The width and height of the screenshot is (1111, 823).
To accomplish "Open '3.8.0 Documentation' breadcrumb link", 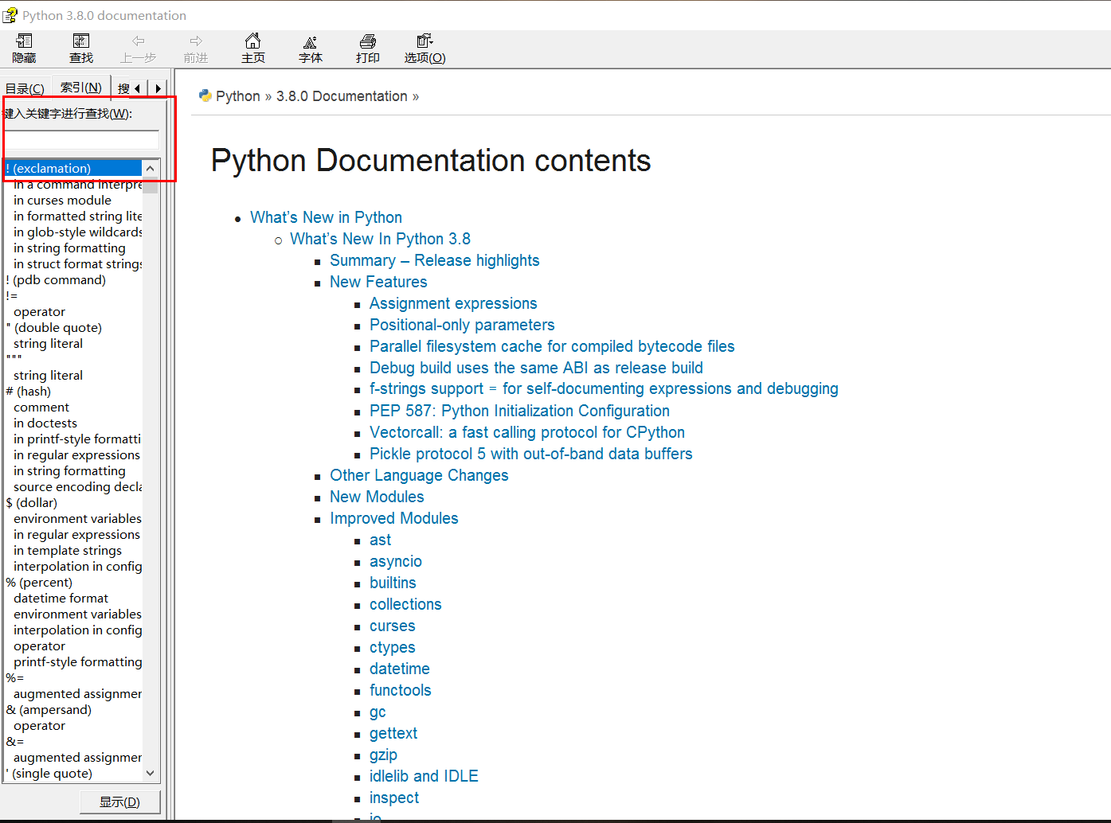I will point(342,96).
